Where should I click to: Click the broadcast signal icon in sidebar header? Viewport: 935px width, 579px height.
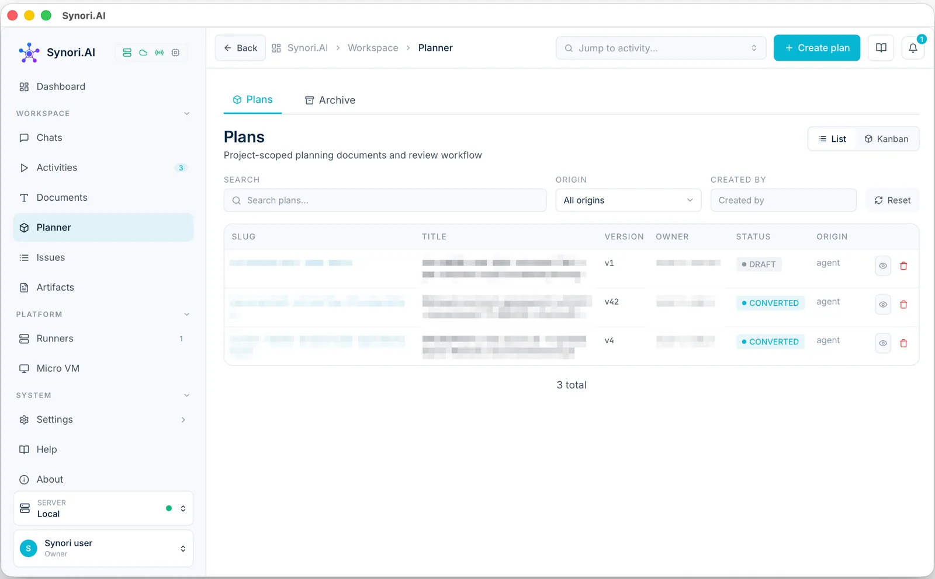click(x=160, y=53)
